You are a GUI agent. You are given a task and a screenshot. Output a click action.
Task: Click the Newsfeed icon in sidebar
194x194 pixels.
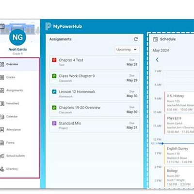(x=2, y=104)
